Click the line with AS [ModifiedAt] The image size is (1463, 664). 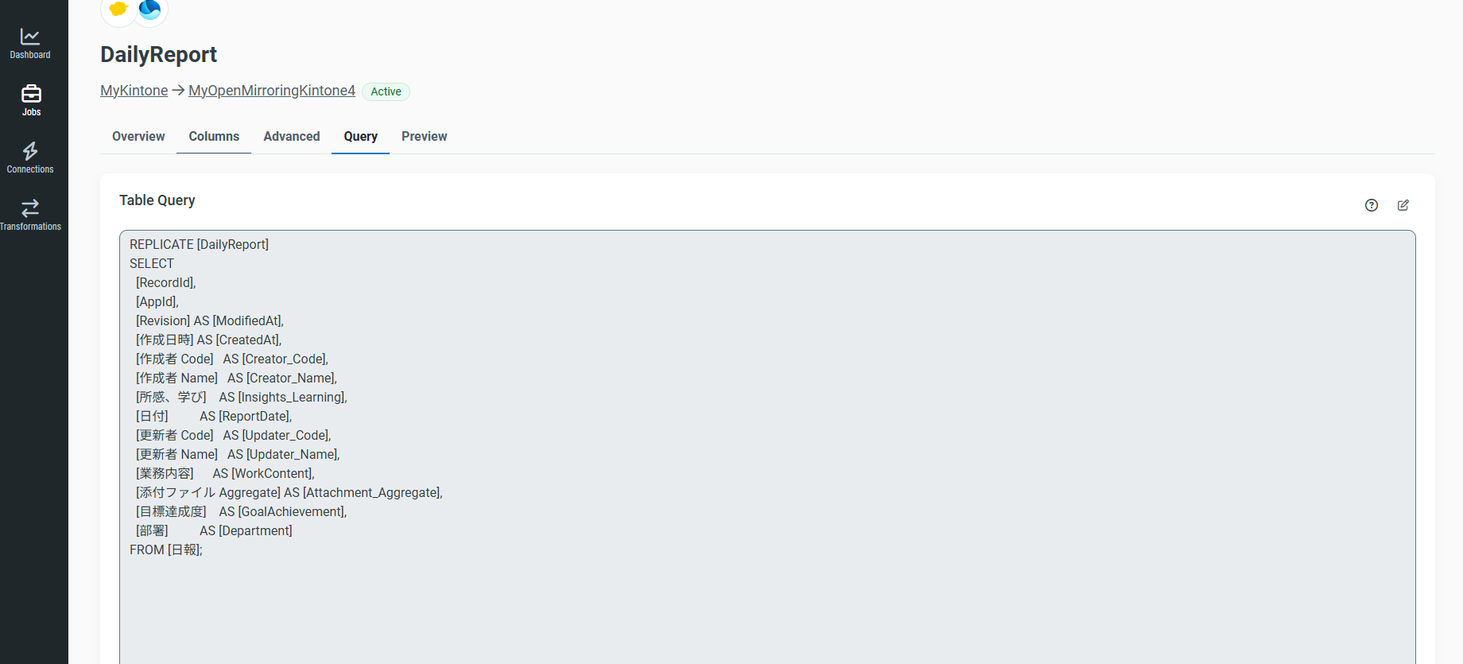tap(209, 320)
